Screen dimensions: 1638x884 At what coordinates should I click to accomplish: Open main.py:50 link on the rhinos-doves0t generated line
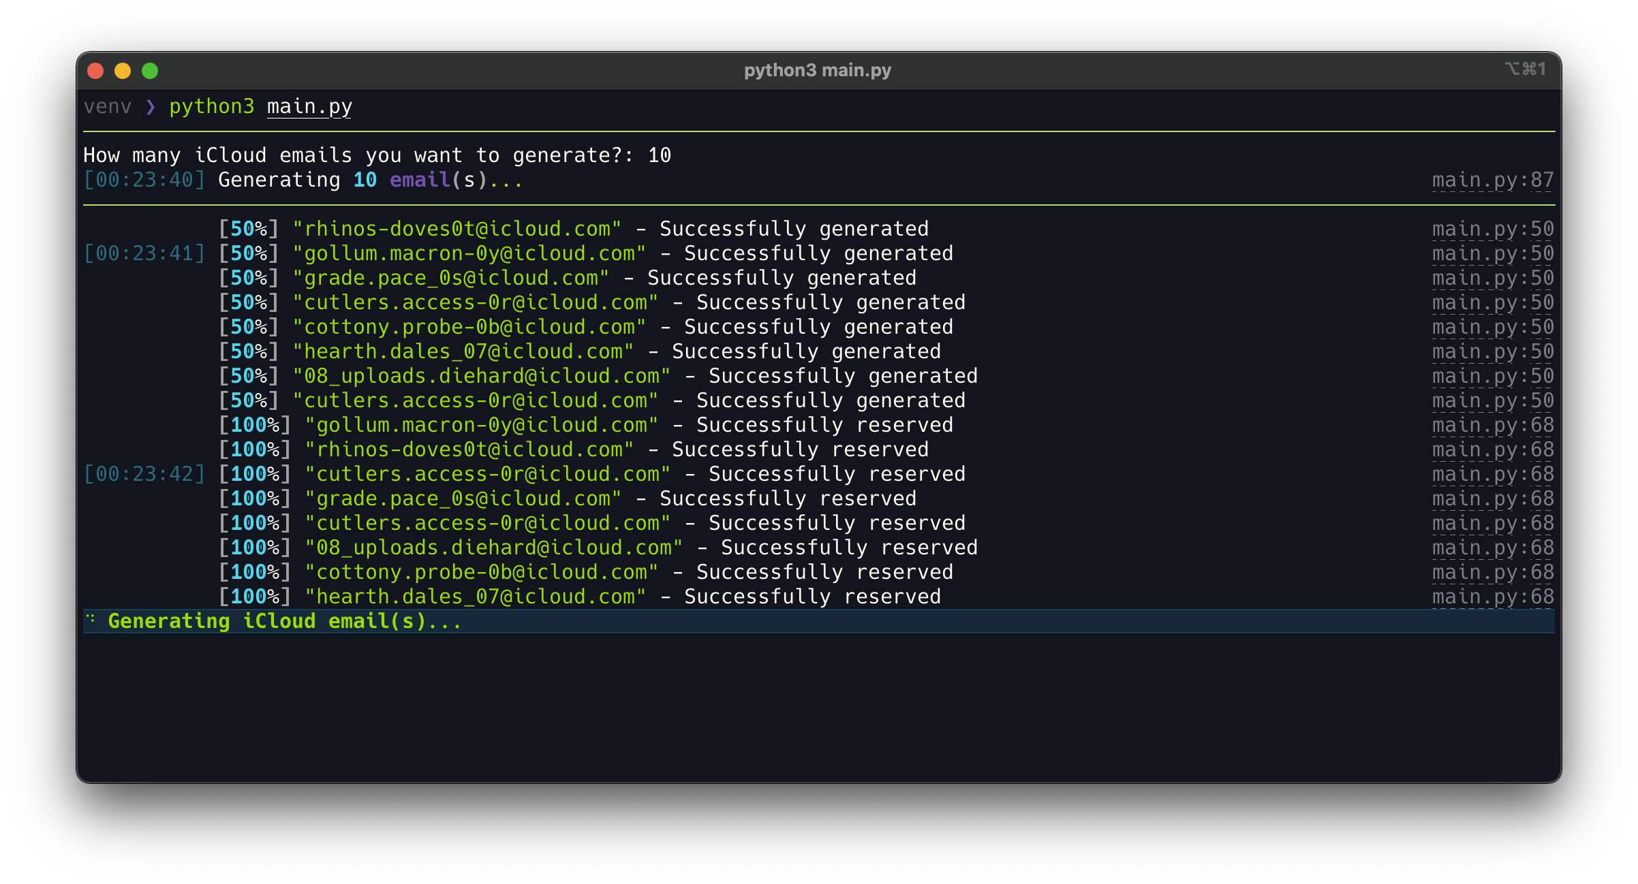[x=1492, y=230]
